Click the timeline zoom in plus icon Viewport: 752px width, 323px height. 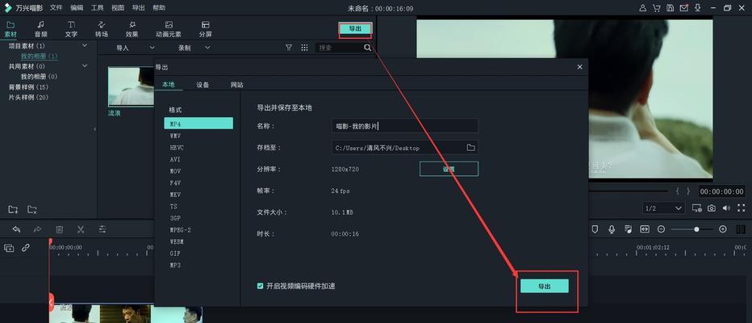click(723, 229)
